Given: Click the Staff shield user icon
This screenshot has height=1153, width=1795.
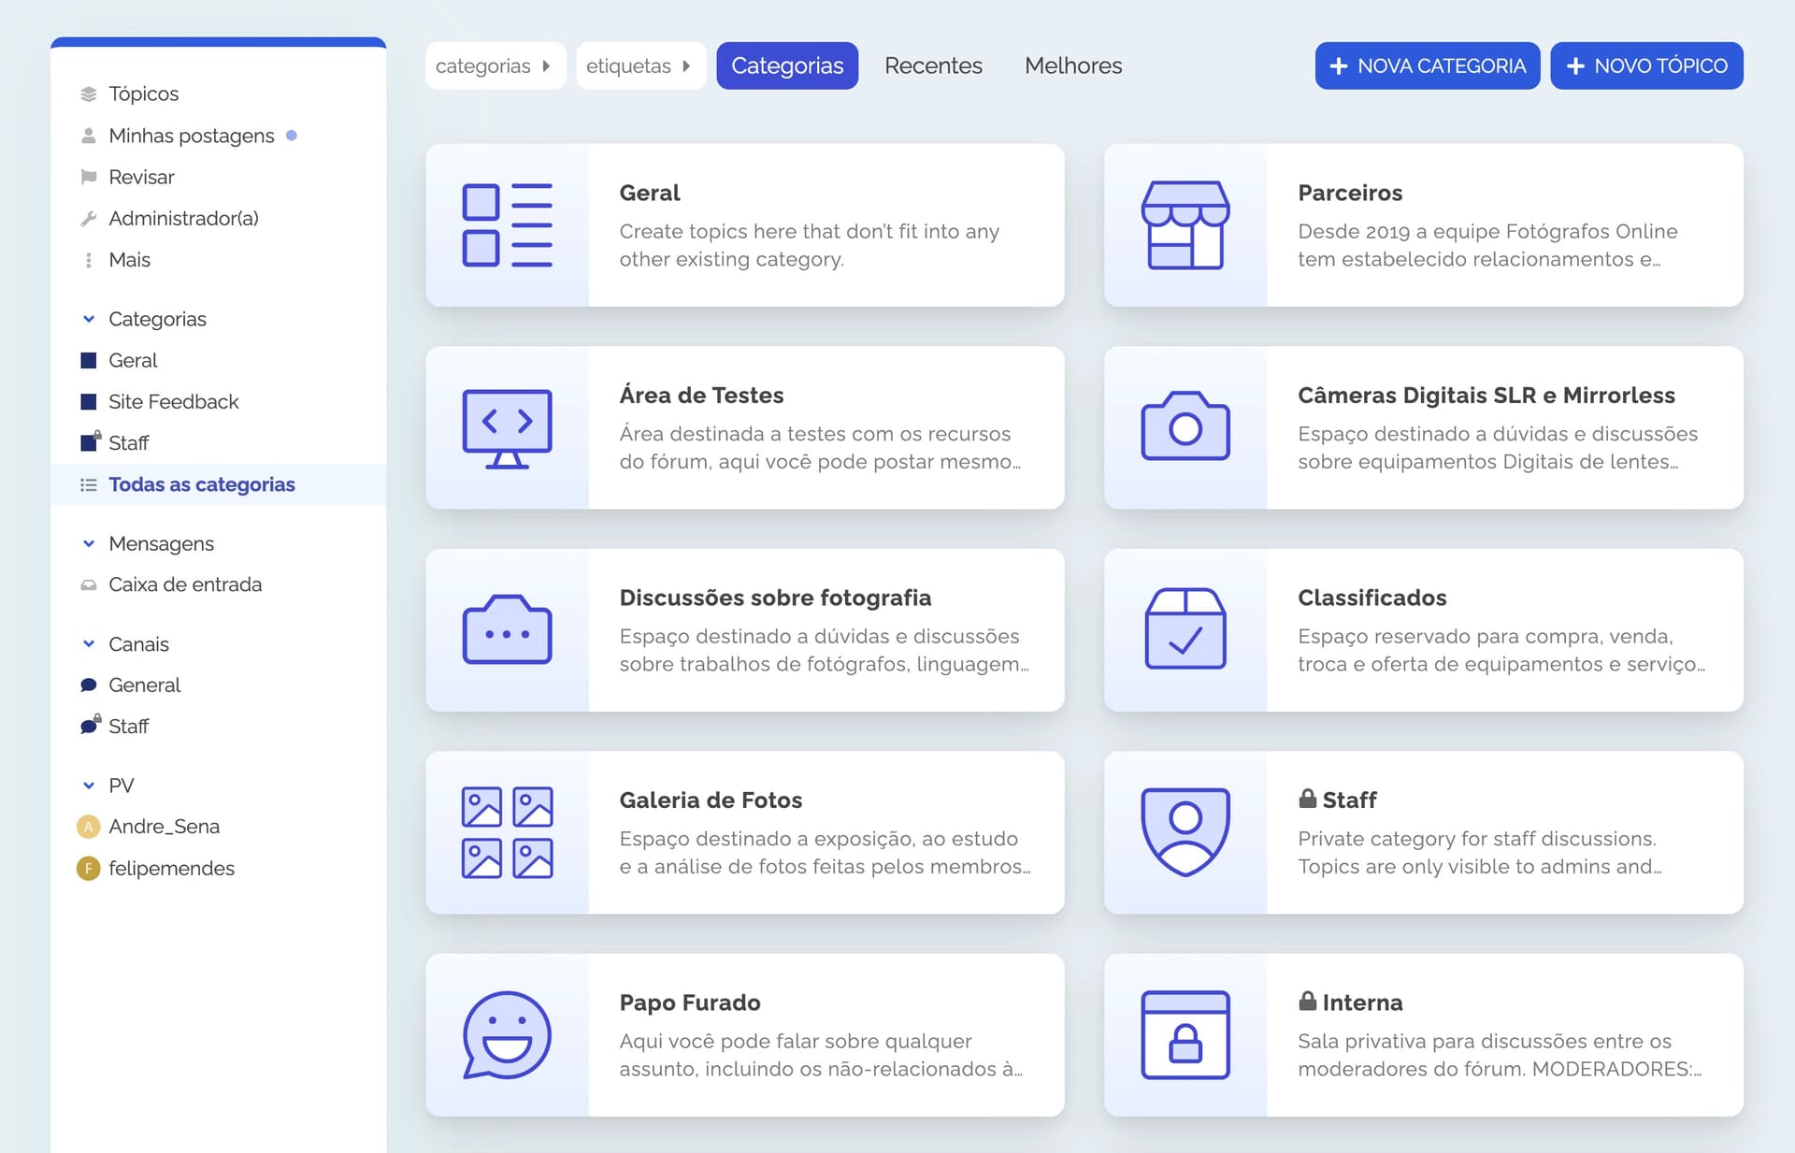Looking at the screenshot, I should [1185, 832].
